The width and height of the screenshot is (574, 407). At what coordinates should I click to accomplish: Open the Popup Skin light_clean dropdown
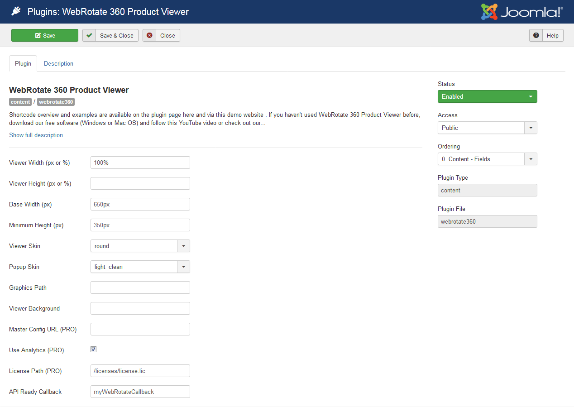coord(140,267)
